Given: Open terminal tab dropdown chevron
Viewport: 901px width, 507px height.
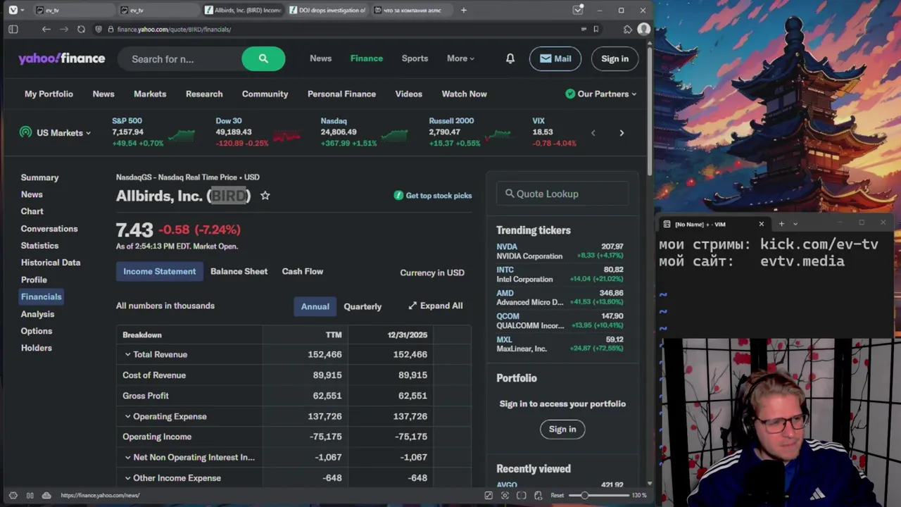Looking at the screenshot, I should click(795, 224).
